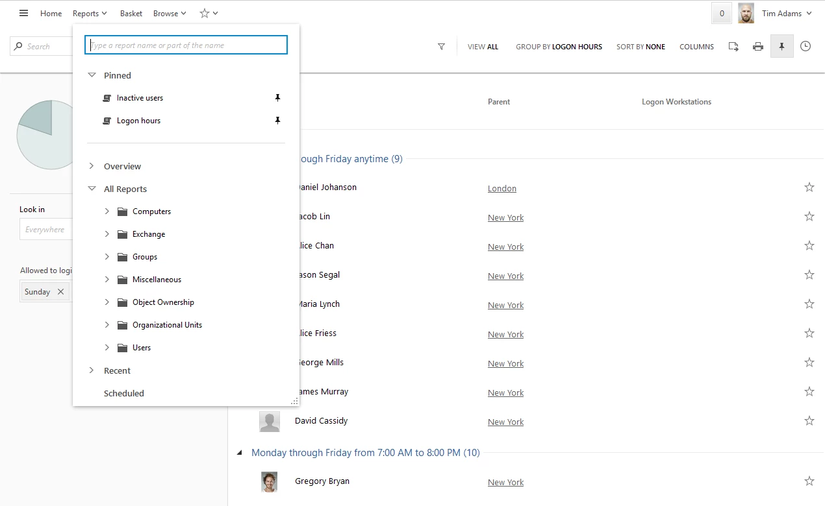Viewport: 825px width, 506px height.
Task: Expand the Computers folder chevron
Action: [107, 211]
